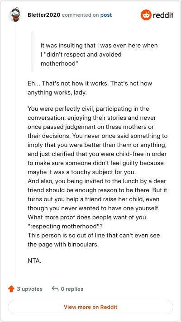This screenshot has width=181, height=322.
Task: Click the gray quote bar beside blockquote
Action: [x=32, y=52]
